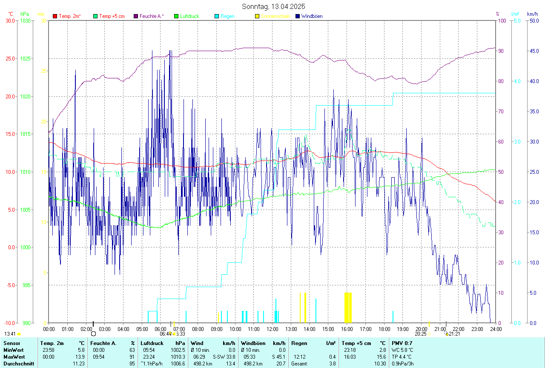The image size is (545, 368).
Task: Click the Durchschnitt row label
Action: point(19,364)
